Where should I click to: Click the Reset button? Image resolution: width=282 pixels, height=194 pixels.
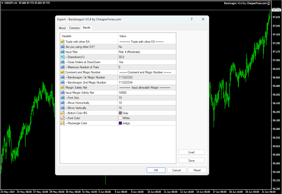[197, 170]
